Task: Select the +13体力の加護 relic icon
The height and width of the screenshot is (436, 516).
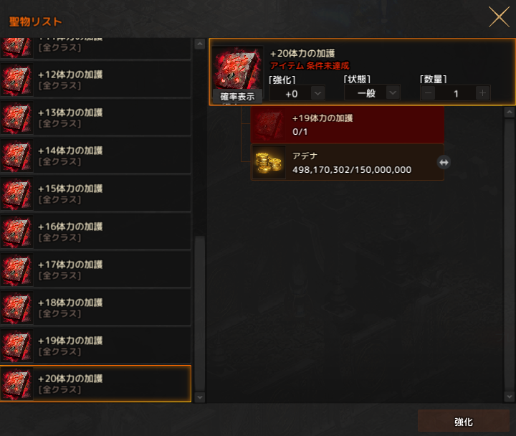Action: tap(16, 118)
